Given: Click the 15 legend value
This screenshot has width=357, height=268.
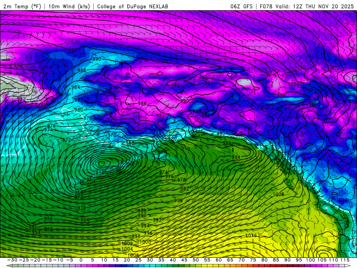Looking at the screenshot, I should point(116,260).
